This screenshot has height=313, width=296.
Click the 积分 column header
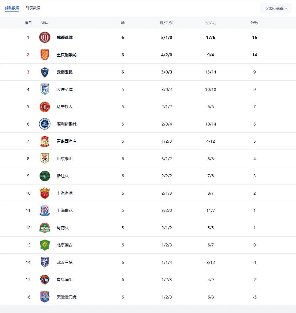coord(255,23)
